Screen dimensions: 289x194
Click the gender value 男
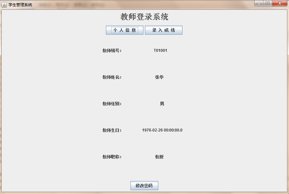(x=162, y=104)
